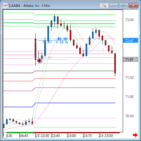Viewport: 141px width, 141px height.
Task: Maximize the S.AABA chart window
Action: [123, 5]
